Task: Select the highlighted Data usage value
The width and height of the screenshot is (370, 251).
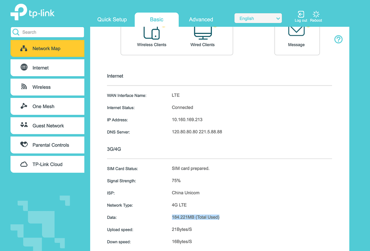Action: [195, 217]
